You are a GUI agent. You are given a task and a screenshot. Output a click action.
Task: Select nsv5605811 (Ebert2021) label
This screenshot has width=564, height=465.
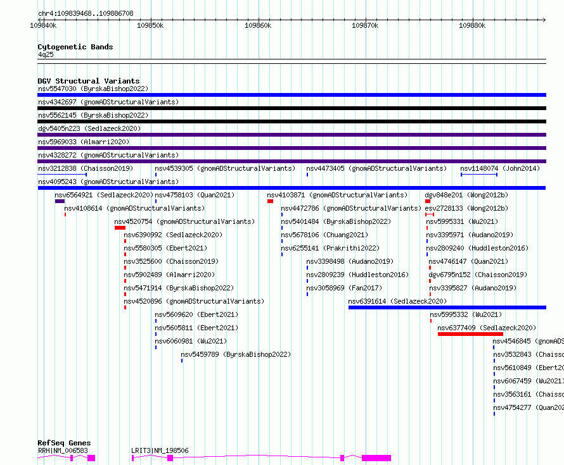[196, 328]
